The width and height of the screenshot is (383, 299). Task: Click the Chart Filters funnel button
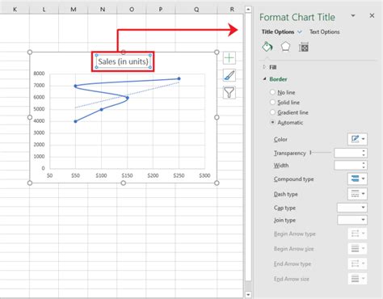pyautogui.click(x=229, y=92)
